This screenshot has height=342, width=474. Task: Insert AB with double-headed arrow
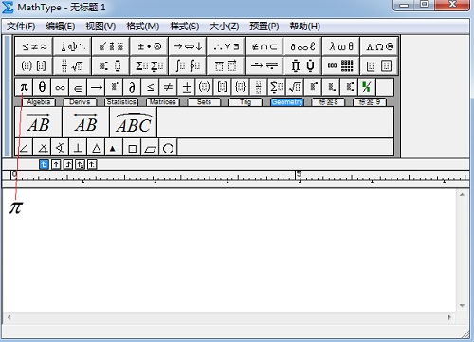click(x=86, y=122)
